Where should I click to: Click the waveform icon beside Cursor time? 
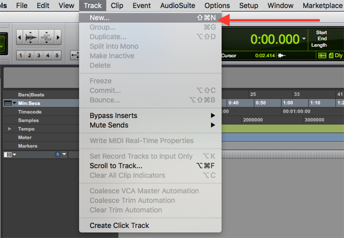tap(282, 56)
